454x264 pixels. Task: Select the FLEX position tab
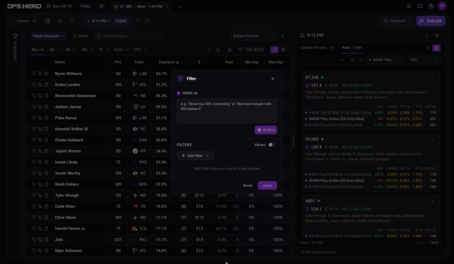(x=121, y=50)
